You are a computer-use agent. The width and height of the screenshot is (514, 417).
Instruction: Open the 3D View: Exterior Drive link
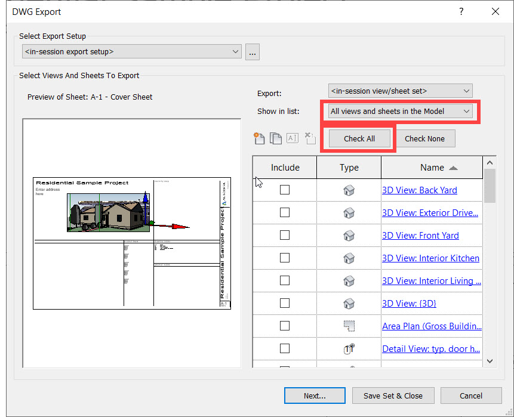point(430,212)
